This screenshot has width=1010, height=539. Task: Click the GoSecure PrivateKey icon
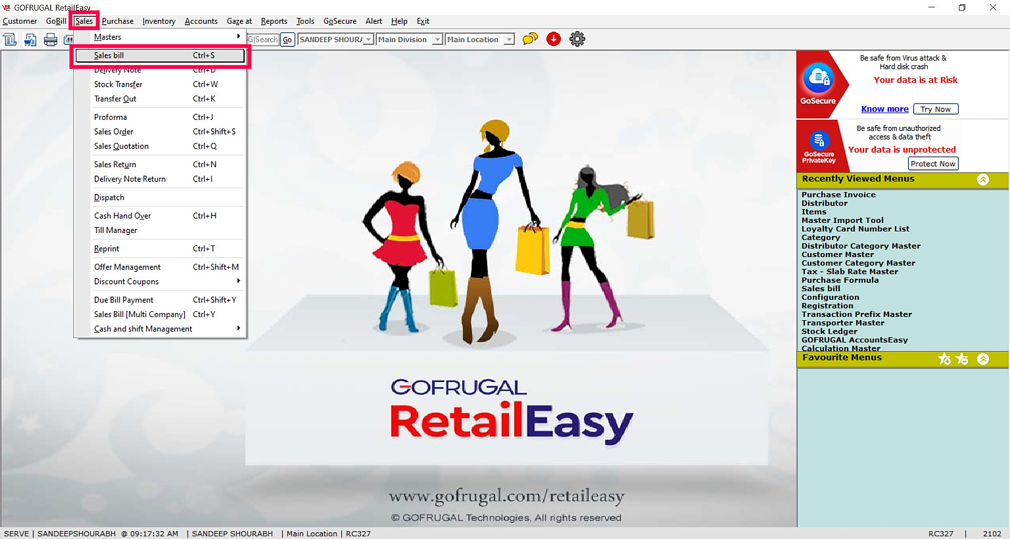pos(819,140)
